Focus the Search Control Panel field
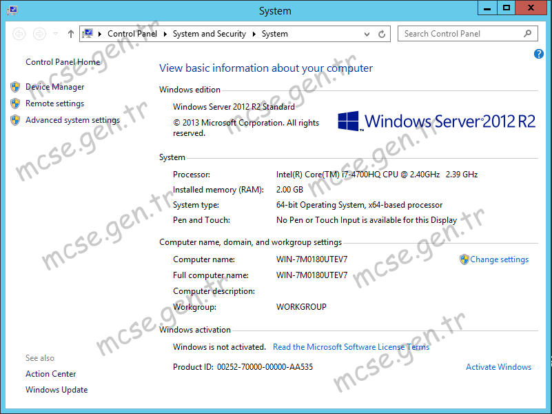This screenshot has height=414, width=552. [467, 34]
